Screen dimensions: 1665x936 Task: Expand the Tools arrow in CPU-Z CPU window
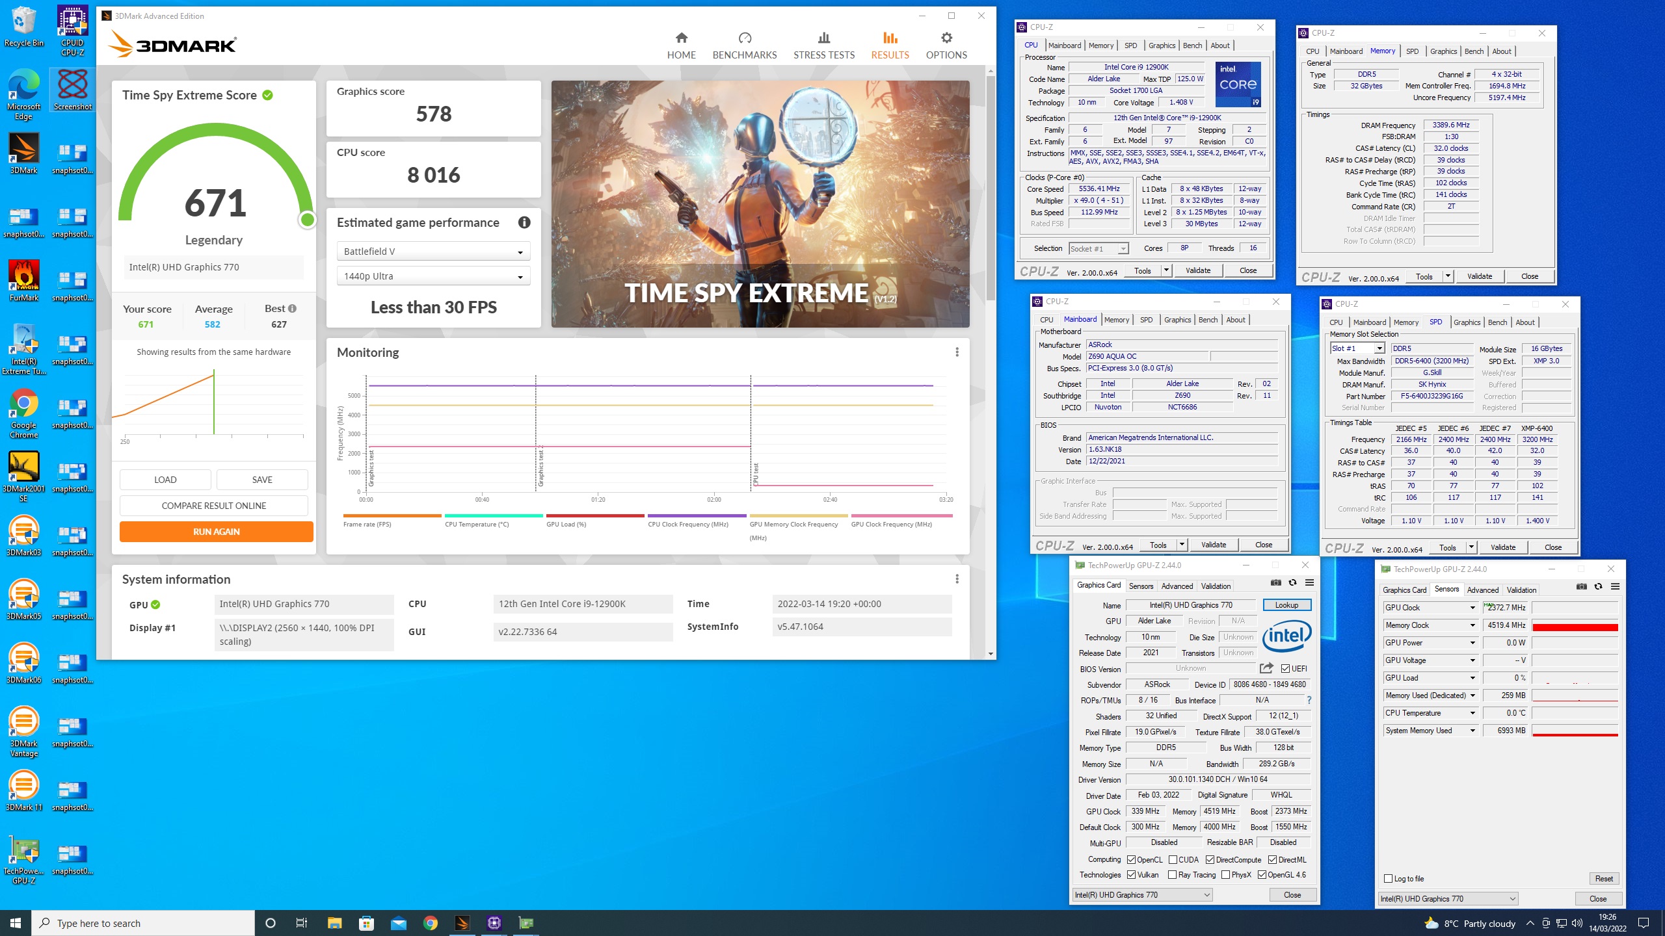pyautogui.click(x=1166, y=270)
